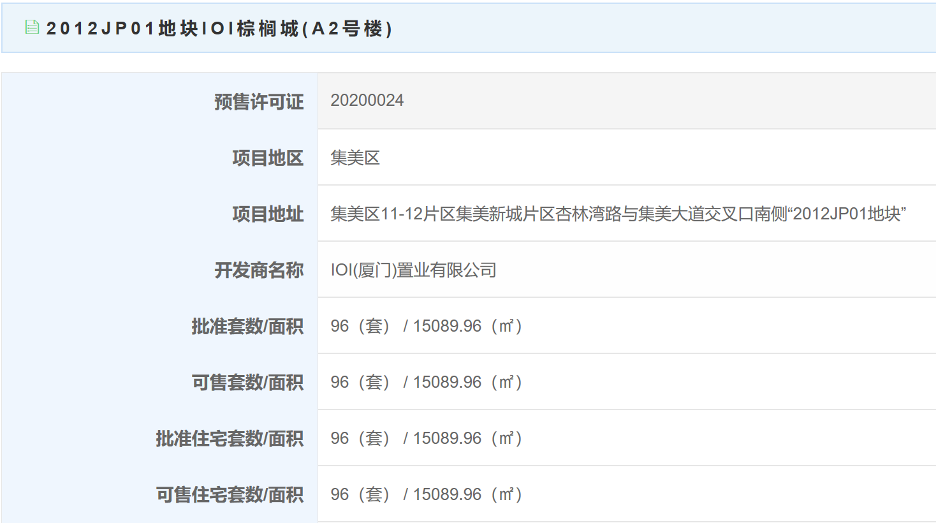Image resolution: width=936 pixels, height=523 pixels.
Task: Select the 批准套数/面积 value 96（套）
Action: [361, 327]
